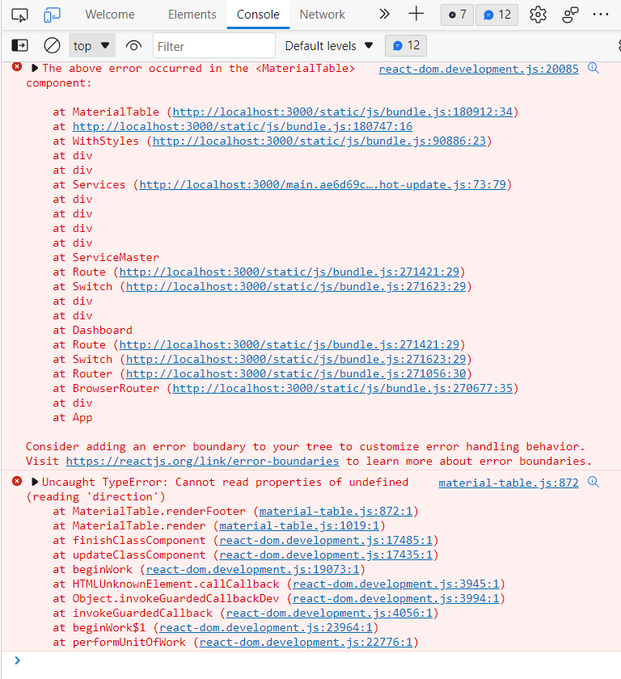Open callCallback react-dom.development.js:3945:1 link

[x=396, y=584]
